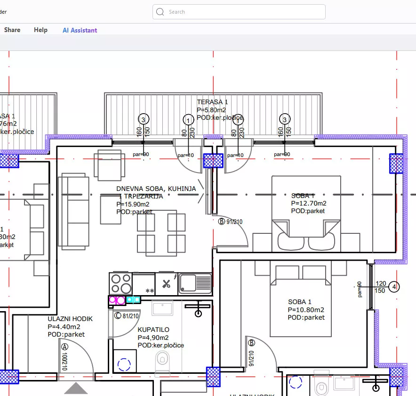Screen dimensions: 416x396
Task: Select the "P=4.40m2" hallway area value
Action: (64, 327)
